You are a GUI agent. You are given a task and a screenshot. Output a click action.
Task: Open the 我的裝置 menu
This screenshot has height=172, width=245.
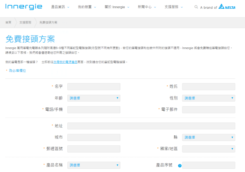click(87, 7)
